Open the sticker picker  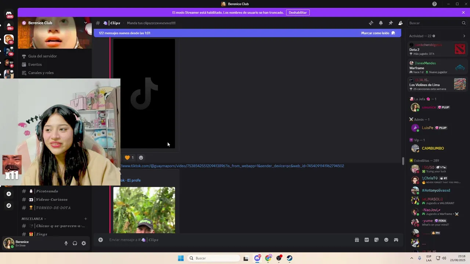[376, 240]
